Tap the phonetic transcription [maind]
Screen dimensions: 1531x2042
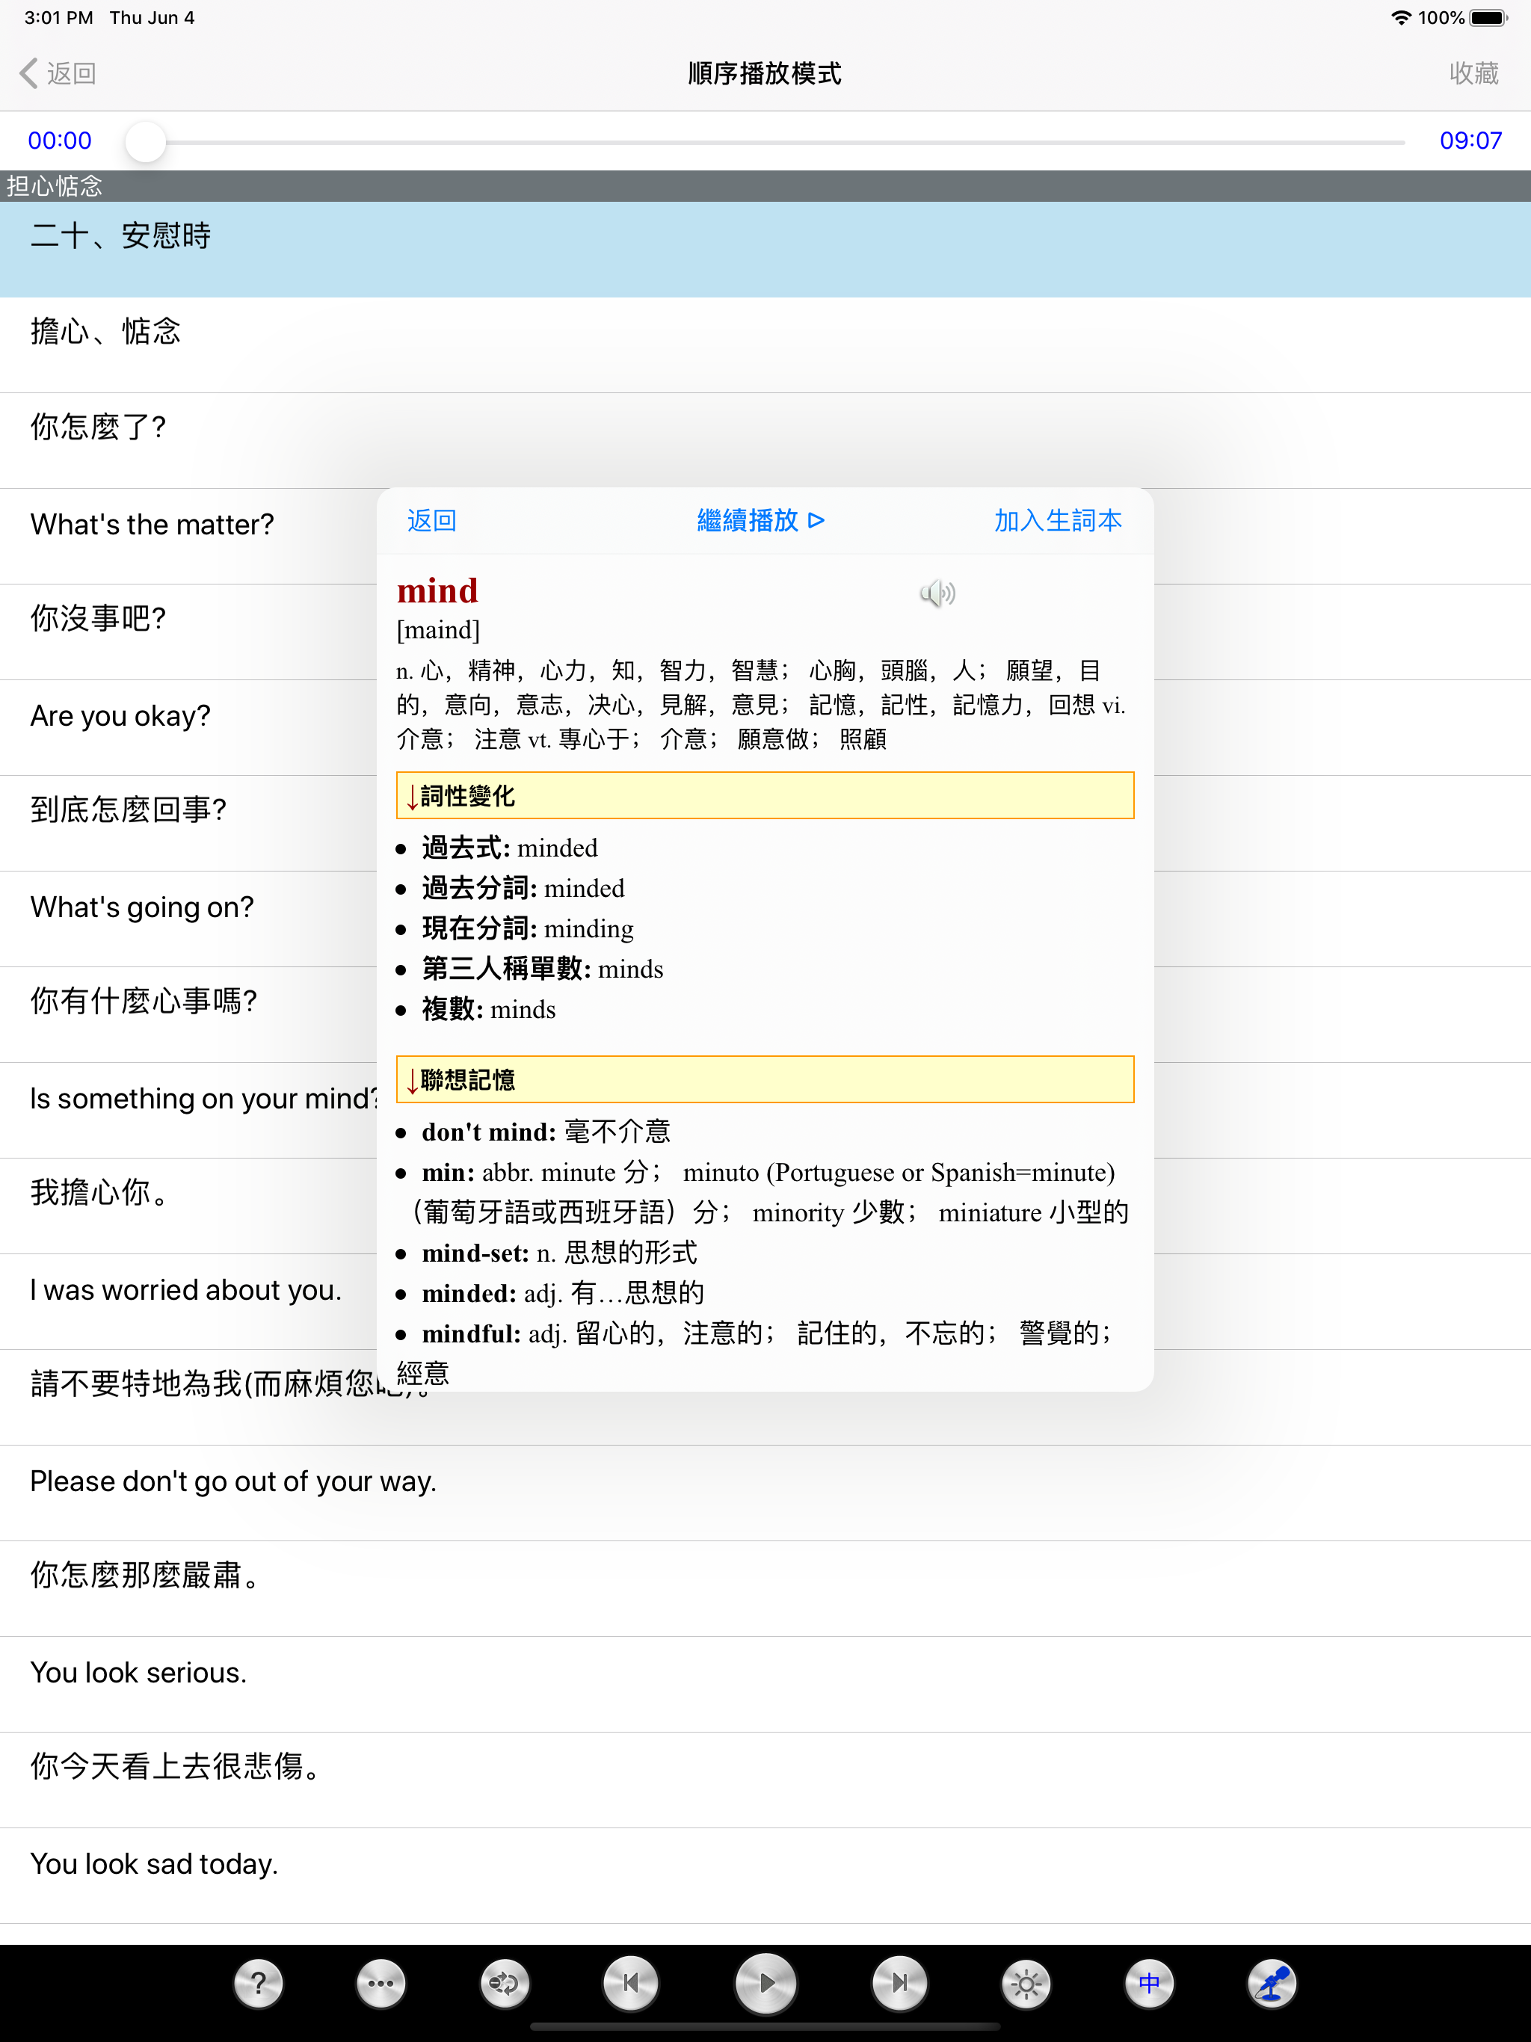437,629
